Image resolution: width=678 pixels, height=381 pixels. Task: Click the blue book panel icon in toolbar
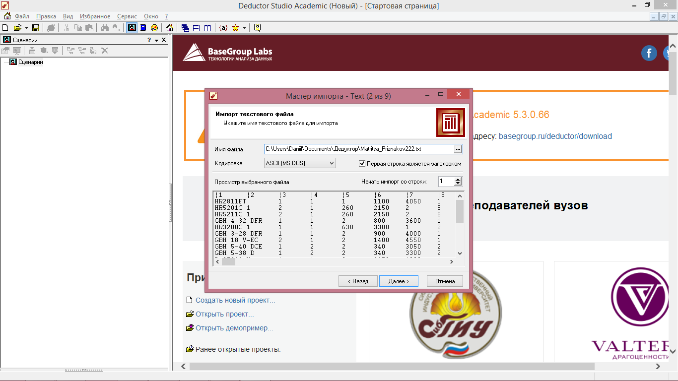tap(143, 28)
